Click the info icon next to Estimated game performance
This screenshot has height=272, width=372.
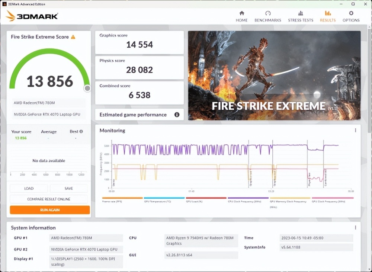point(177,115)
